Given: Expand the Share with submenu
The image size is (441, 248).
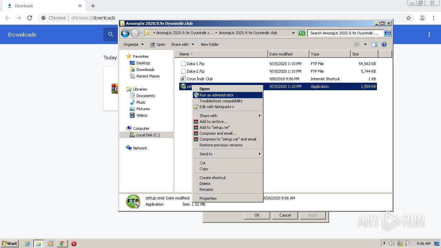Looking at the screenshot, I should (228, 116).
